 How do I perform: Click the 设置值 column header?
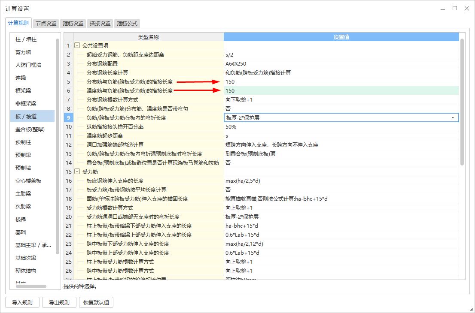(341, 37)
